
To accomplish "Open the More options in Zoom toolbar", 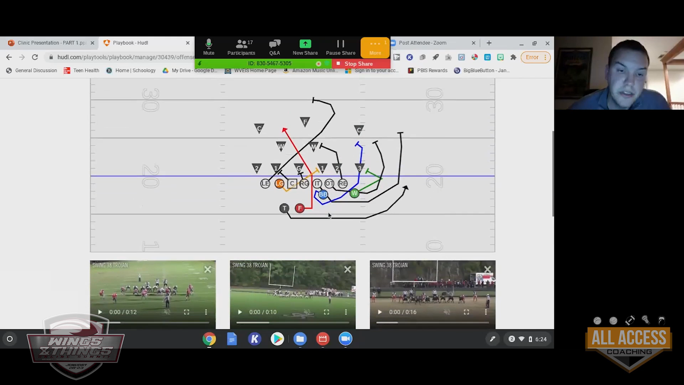I will [x=375, y=47].
